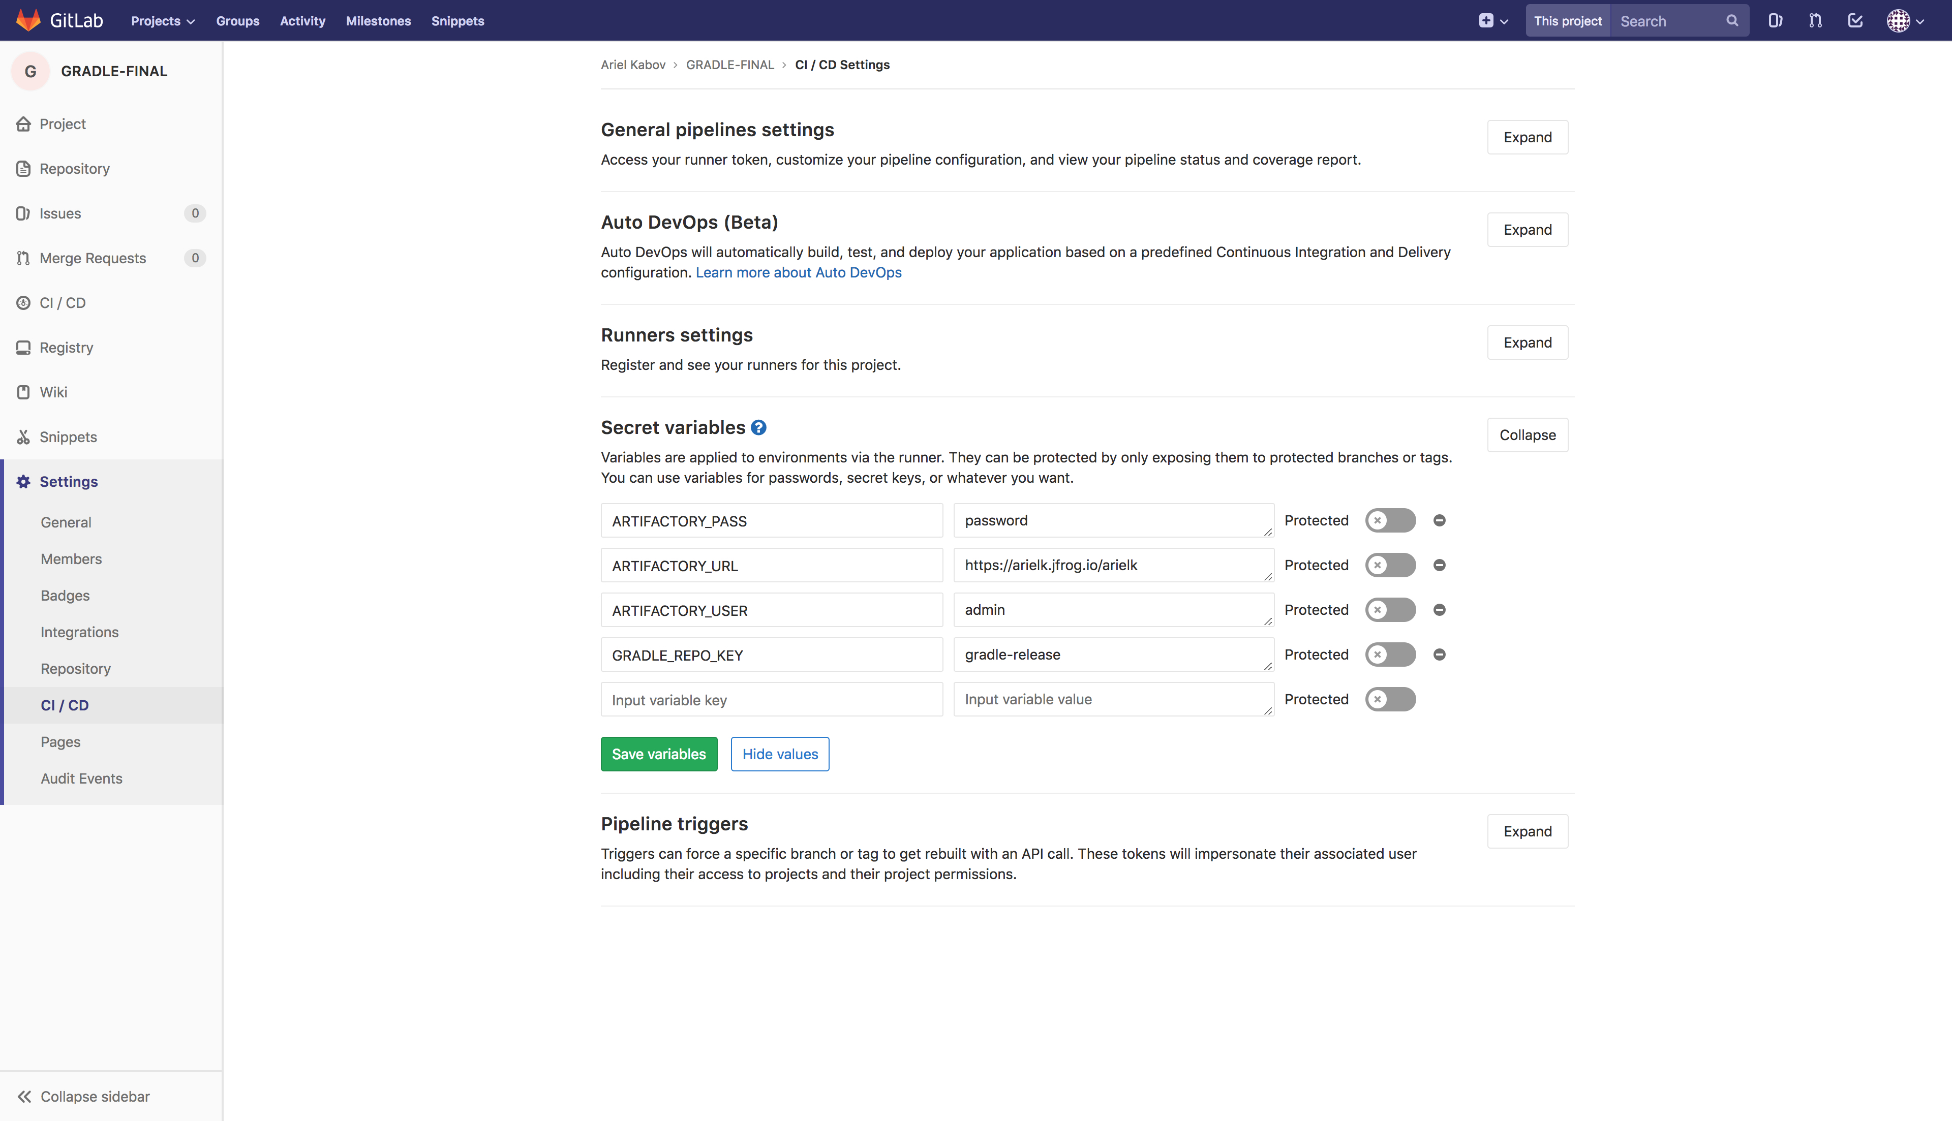The image size is (1952, 1121).
Task: Open the new item plus dropdown
Action: [x=1492, y=21]
